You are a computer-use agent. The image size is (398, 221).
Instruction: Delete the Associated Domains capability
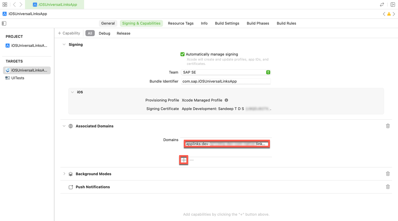tap(388, 126)
